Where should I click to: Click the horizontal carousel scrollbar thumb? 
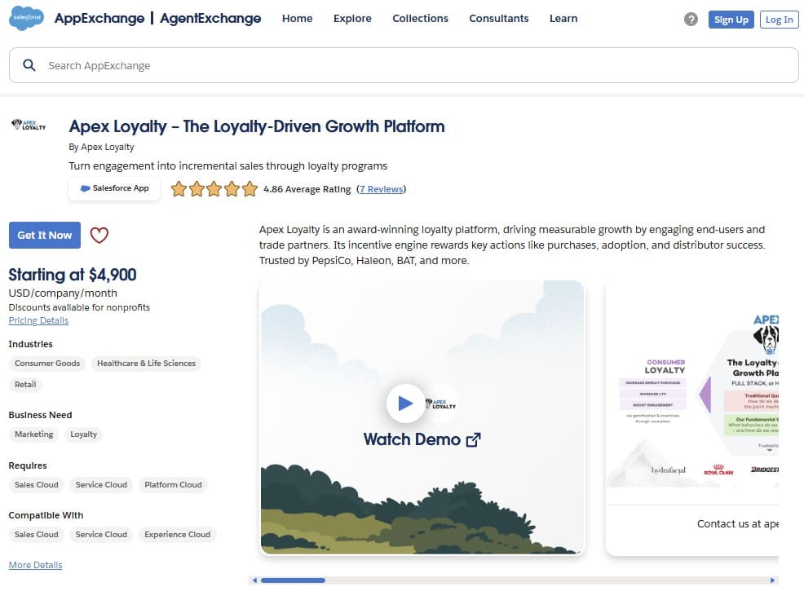tap(293, 580)
